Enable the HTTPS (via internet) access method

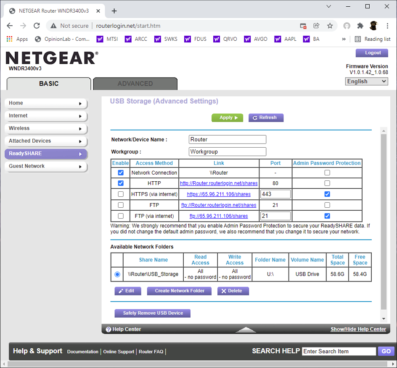point(121,194)
